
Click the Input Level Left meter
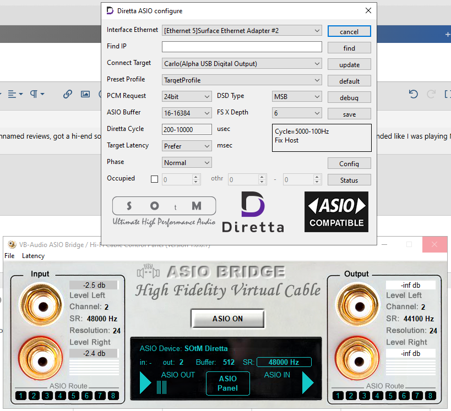[x=94, y=285]
